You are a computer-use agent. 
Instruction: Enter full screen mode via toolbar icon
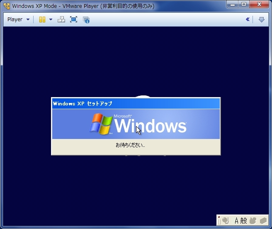(73, 19)
